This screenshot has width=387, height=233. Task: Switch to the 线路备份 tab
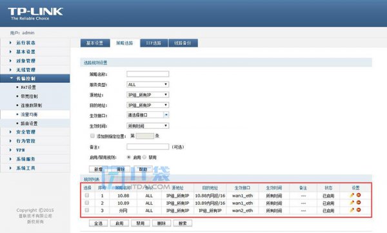183,43
